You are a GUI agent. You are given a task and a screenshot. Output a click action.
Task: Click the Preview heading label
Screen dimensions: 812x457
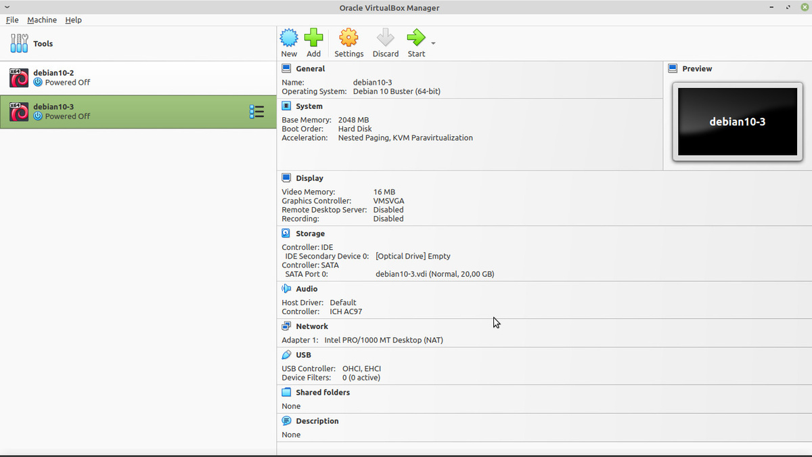pos(697,69)
